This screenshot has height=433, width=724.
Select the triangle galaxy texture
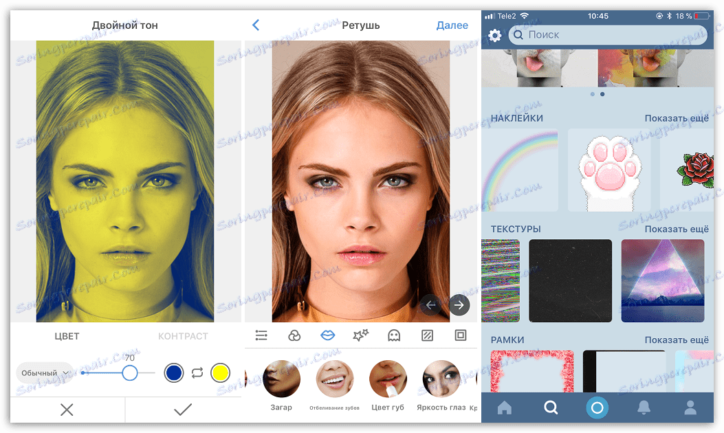(x=663, y=280)
